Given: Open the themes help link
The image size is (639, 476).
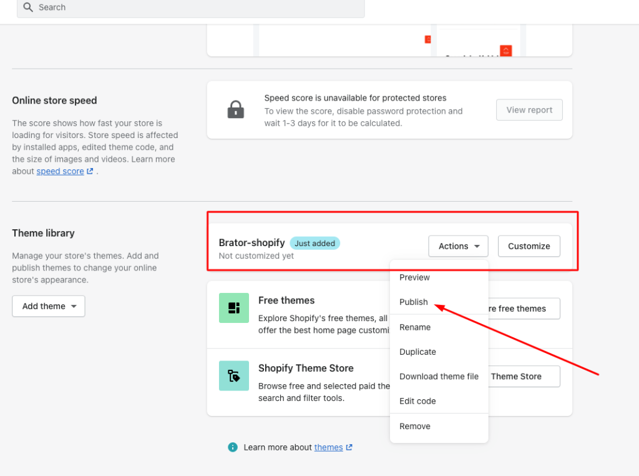Looking at the screenshot, I should [x=328, y=447].
